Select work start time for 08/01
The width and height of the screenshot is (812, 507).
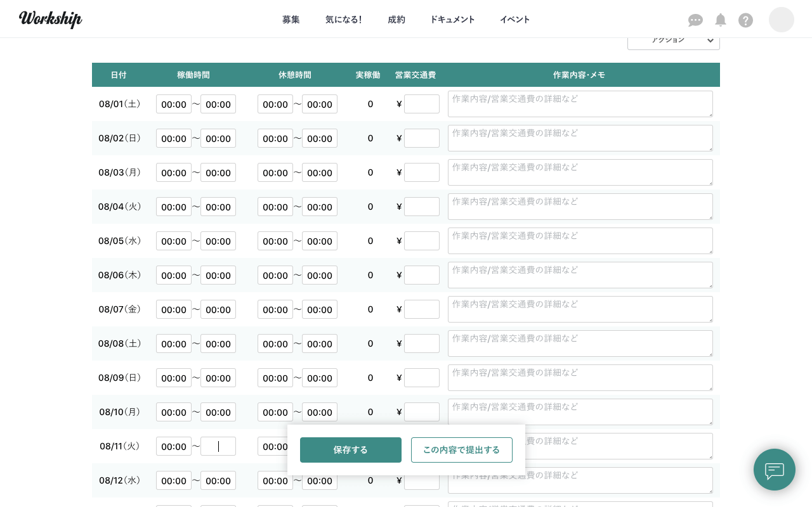174,104
